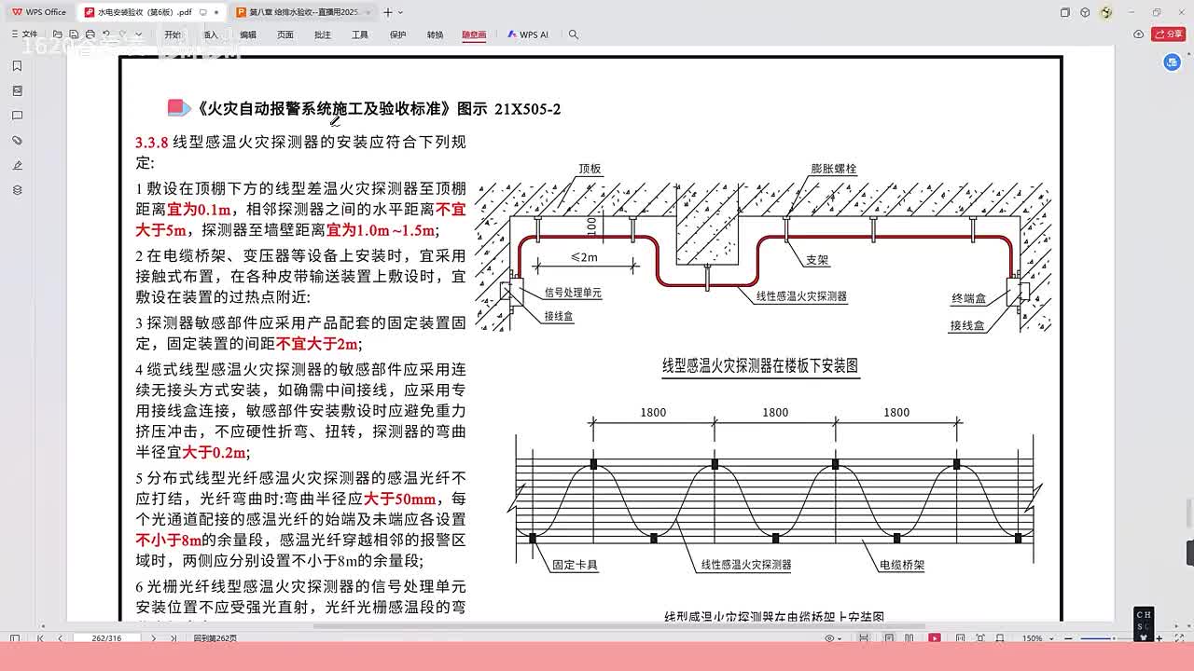Viewport: 1194px width, 671px height.
Task: Switch to the 保护 ribbon tab
Action: click(x=398, y=34)
